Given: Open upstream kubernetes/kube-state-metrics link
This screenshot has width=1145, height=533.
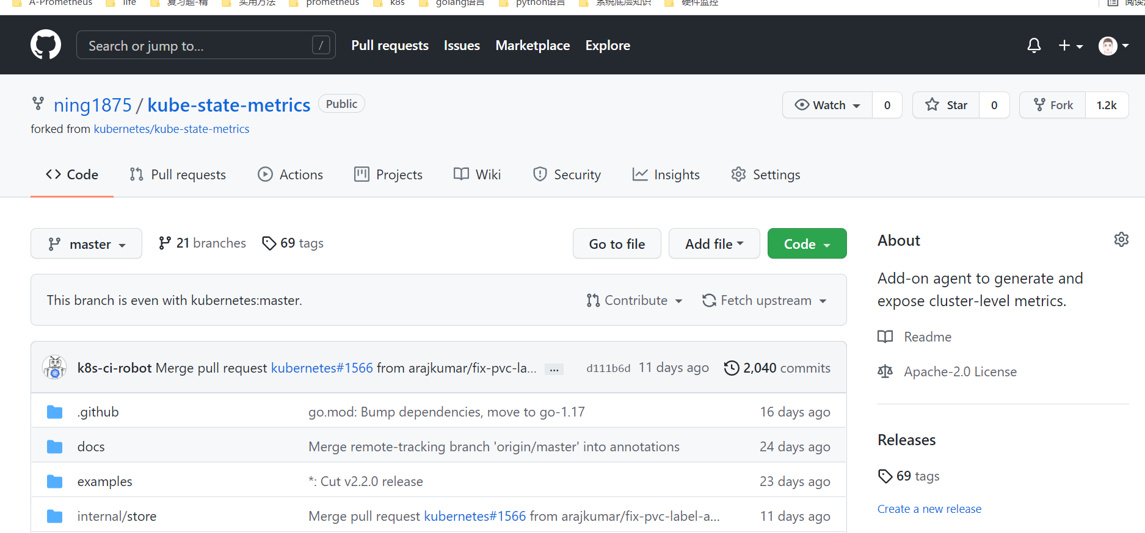Looking at the screenshot, I should tap(172, 129).
